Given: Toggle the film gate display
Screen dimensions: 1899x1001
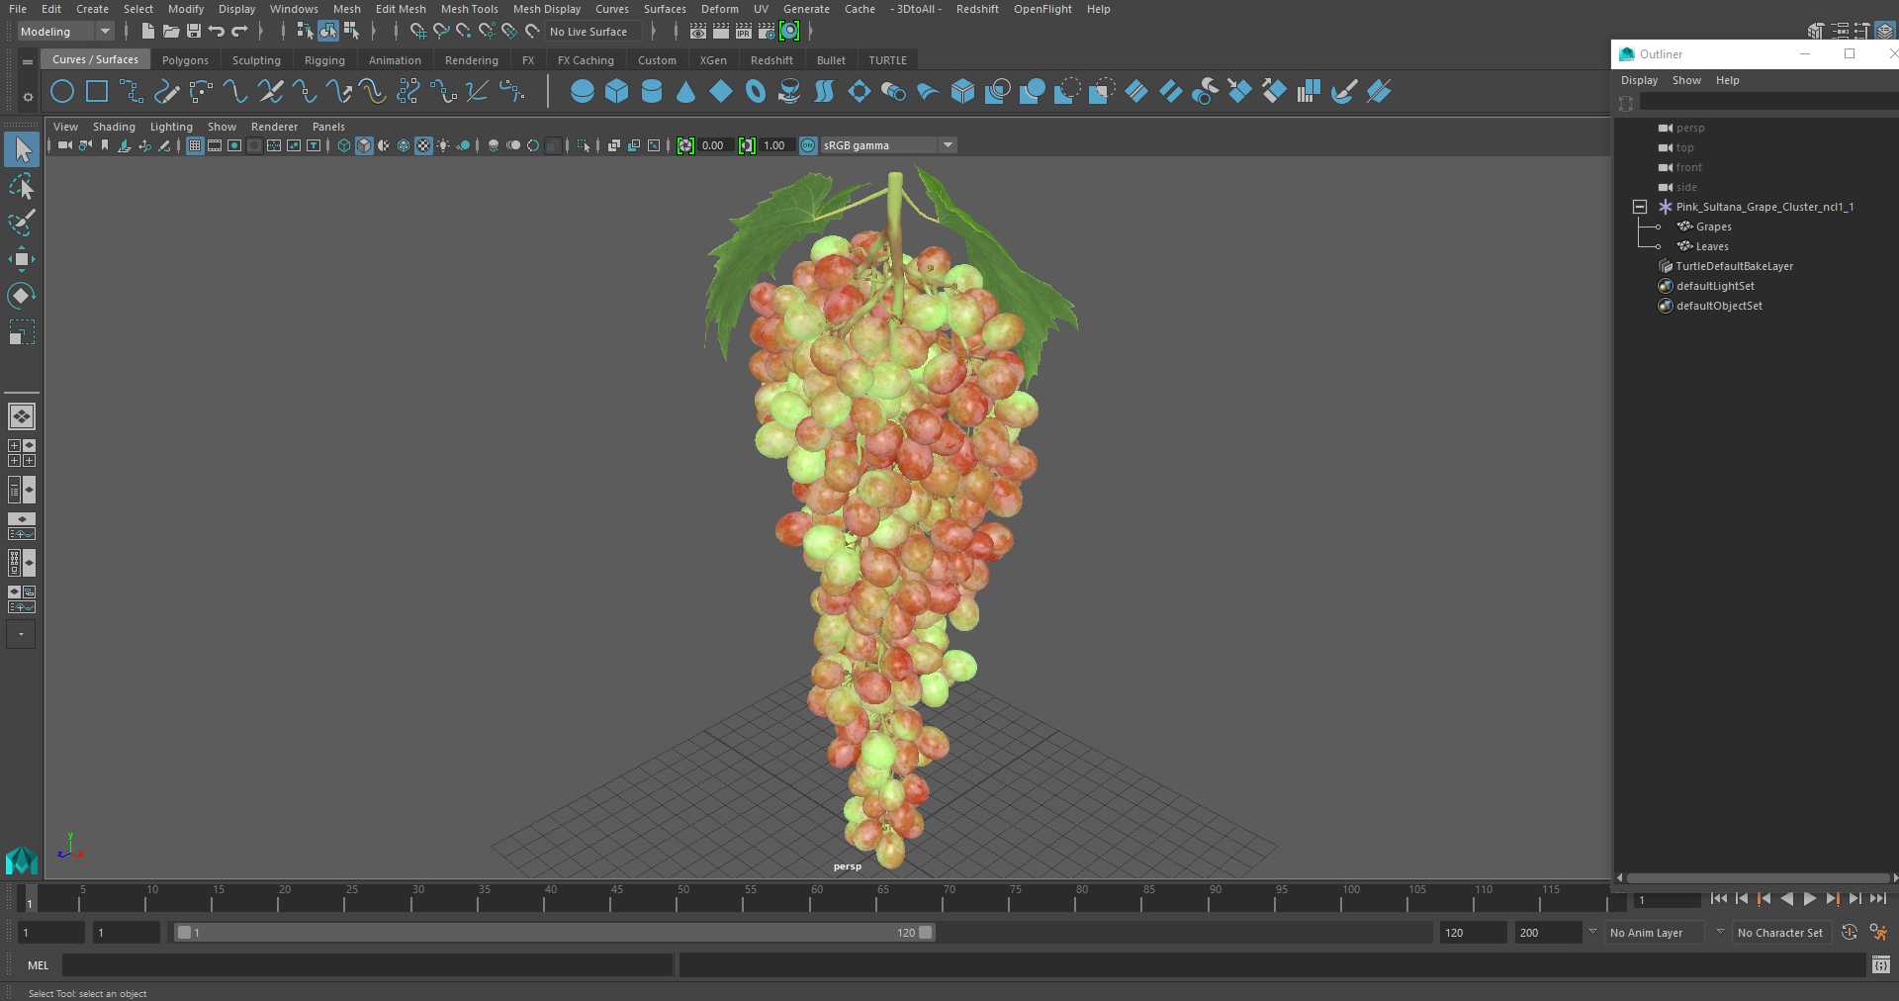Looking at the screenshot, I should (215, 145).
